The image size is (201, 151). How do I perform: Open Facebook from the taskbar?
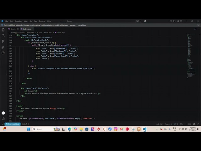pos(110,129)
